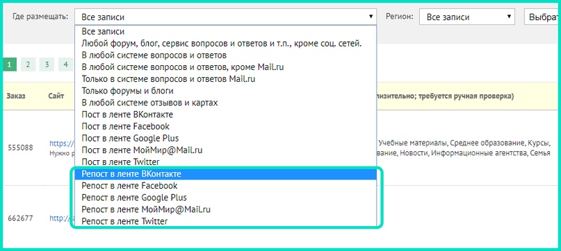Choose option 'вопросов и ответов, кроме Mail.ru'
This screenshot has height=251, width=561.
click(225, 67)
